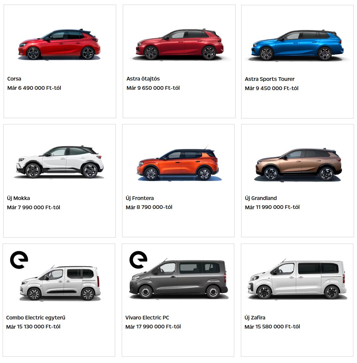
Task: Choose the white Új Zafira van image
Action: click(x=297, y=280)
